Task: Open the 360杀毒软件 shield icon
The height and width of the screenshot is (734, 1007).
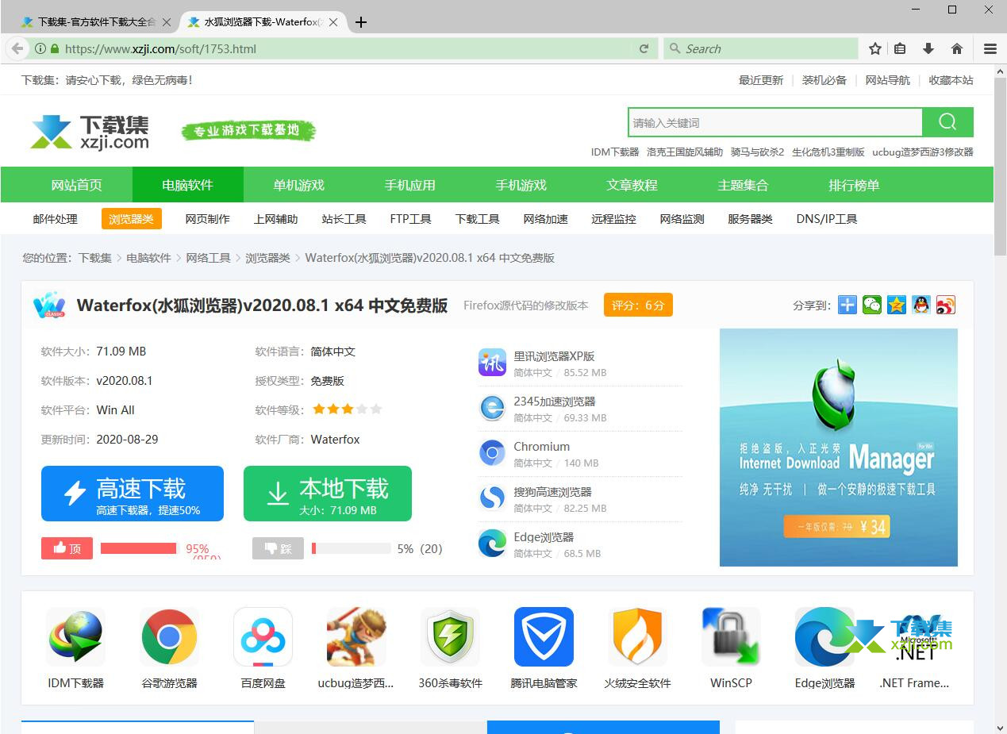Action: click(x=450, y=637)
